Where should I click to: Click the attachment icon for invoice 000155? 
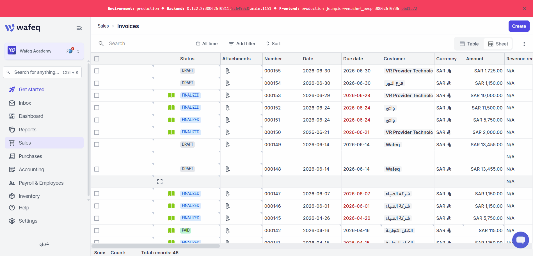(228, 71)
